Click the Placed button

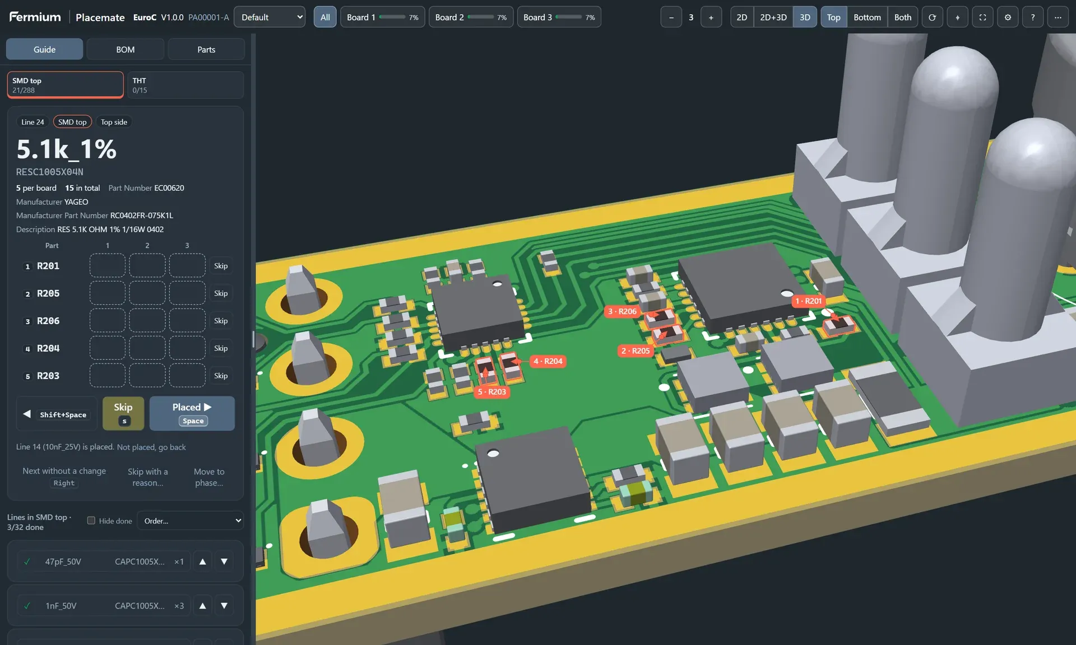click(192, 413)
